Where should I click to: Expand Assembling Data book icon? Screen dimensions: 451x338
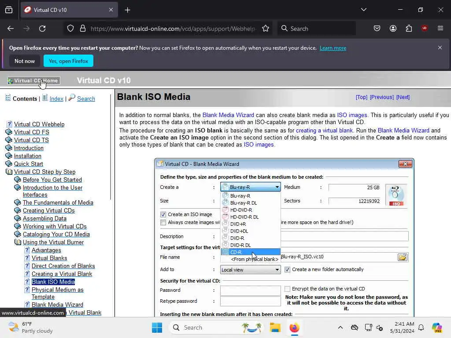point(18,218)
